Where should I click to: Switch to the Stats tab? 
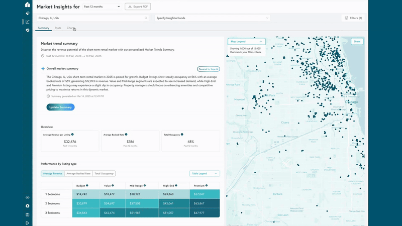(x=58, y=28)
